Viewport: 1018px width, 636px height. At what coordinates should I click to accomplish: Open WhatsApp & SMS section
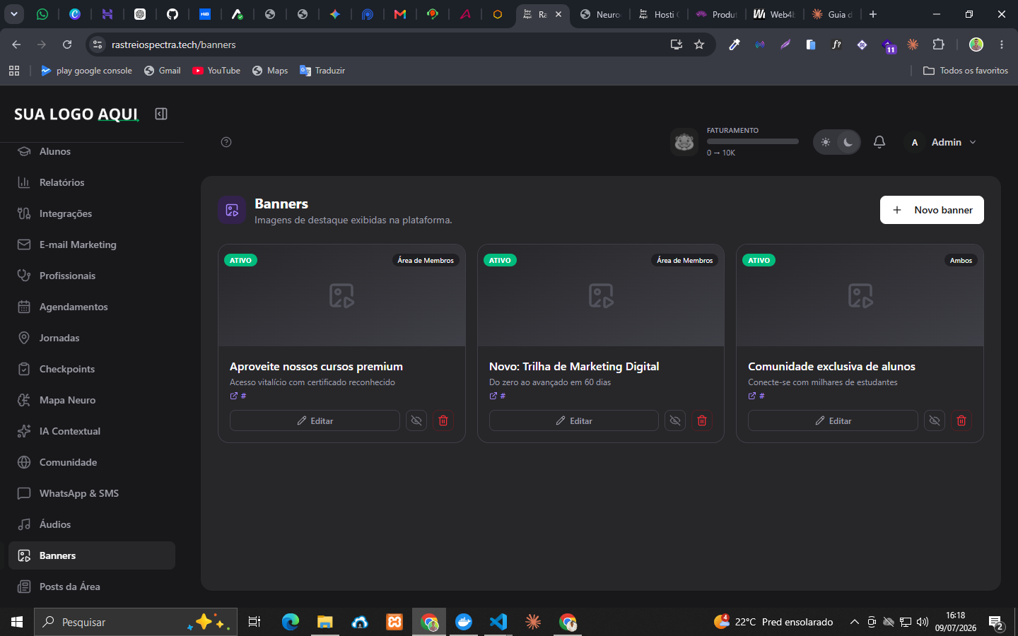[92, 493]
